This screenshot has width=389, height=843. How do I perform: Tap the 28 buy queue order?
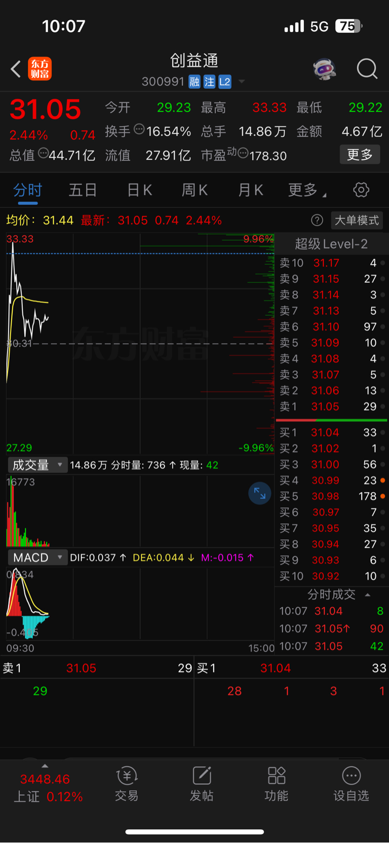tap(235, 691)
